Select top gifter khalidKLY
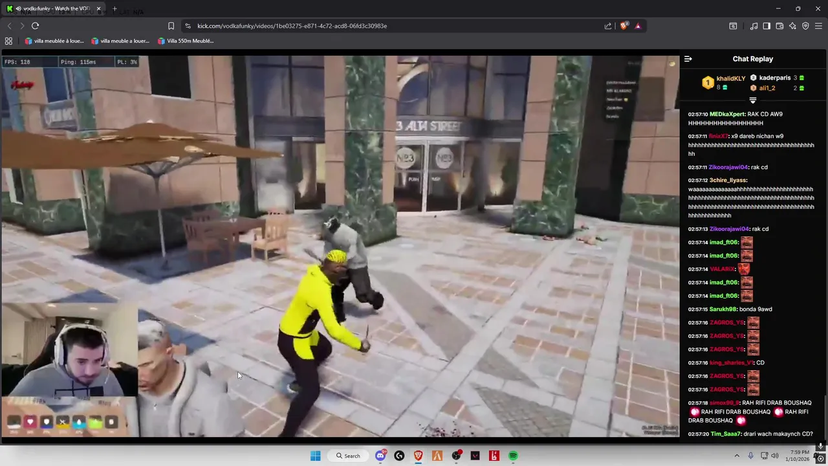 pos(730,79)
